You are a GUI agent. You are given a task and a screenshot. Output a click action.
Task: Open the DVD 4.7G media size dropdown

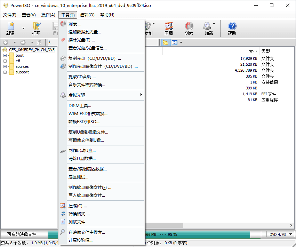pyautogui.click(x=280, y=234)
